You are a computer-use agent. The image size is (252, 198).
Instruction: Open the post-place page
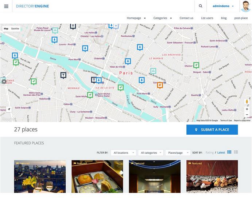(241, 18)
